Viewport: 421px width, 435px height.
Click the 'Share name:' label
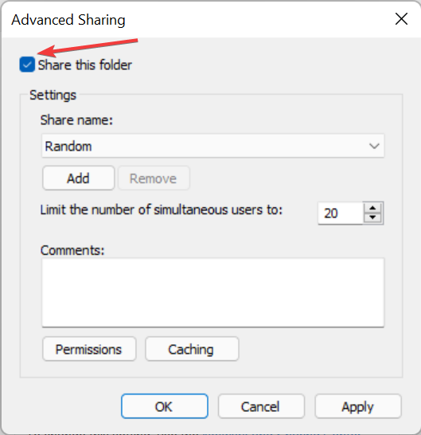point(76,120)
